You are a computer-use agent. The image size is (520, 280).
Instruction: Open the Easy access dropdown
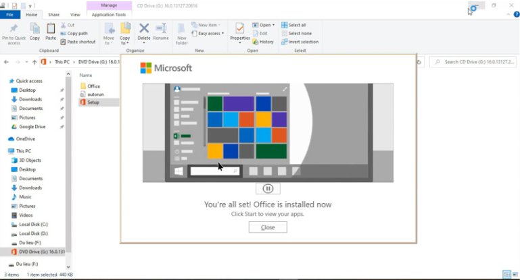(x=209, y=33)
